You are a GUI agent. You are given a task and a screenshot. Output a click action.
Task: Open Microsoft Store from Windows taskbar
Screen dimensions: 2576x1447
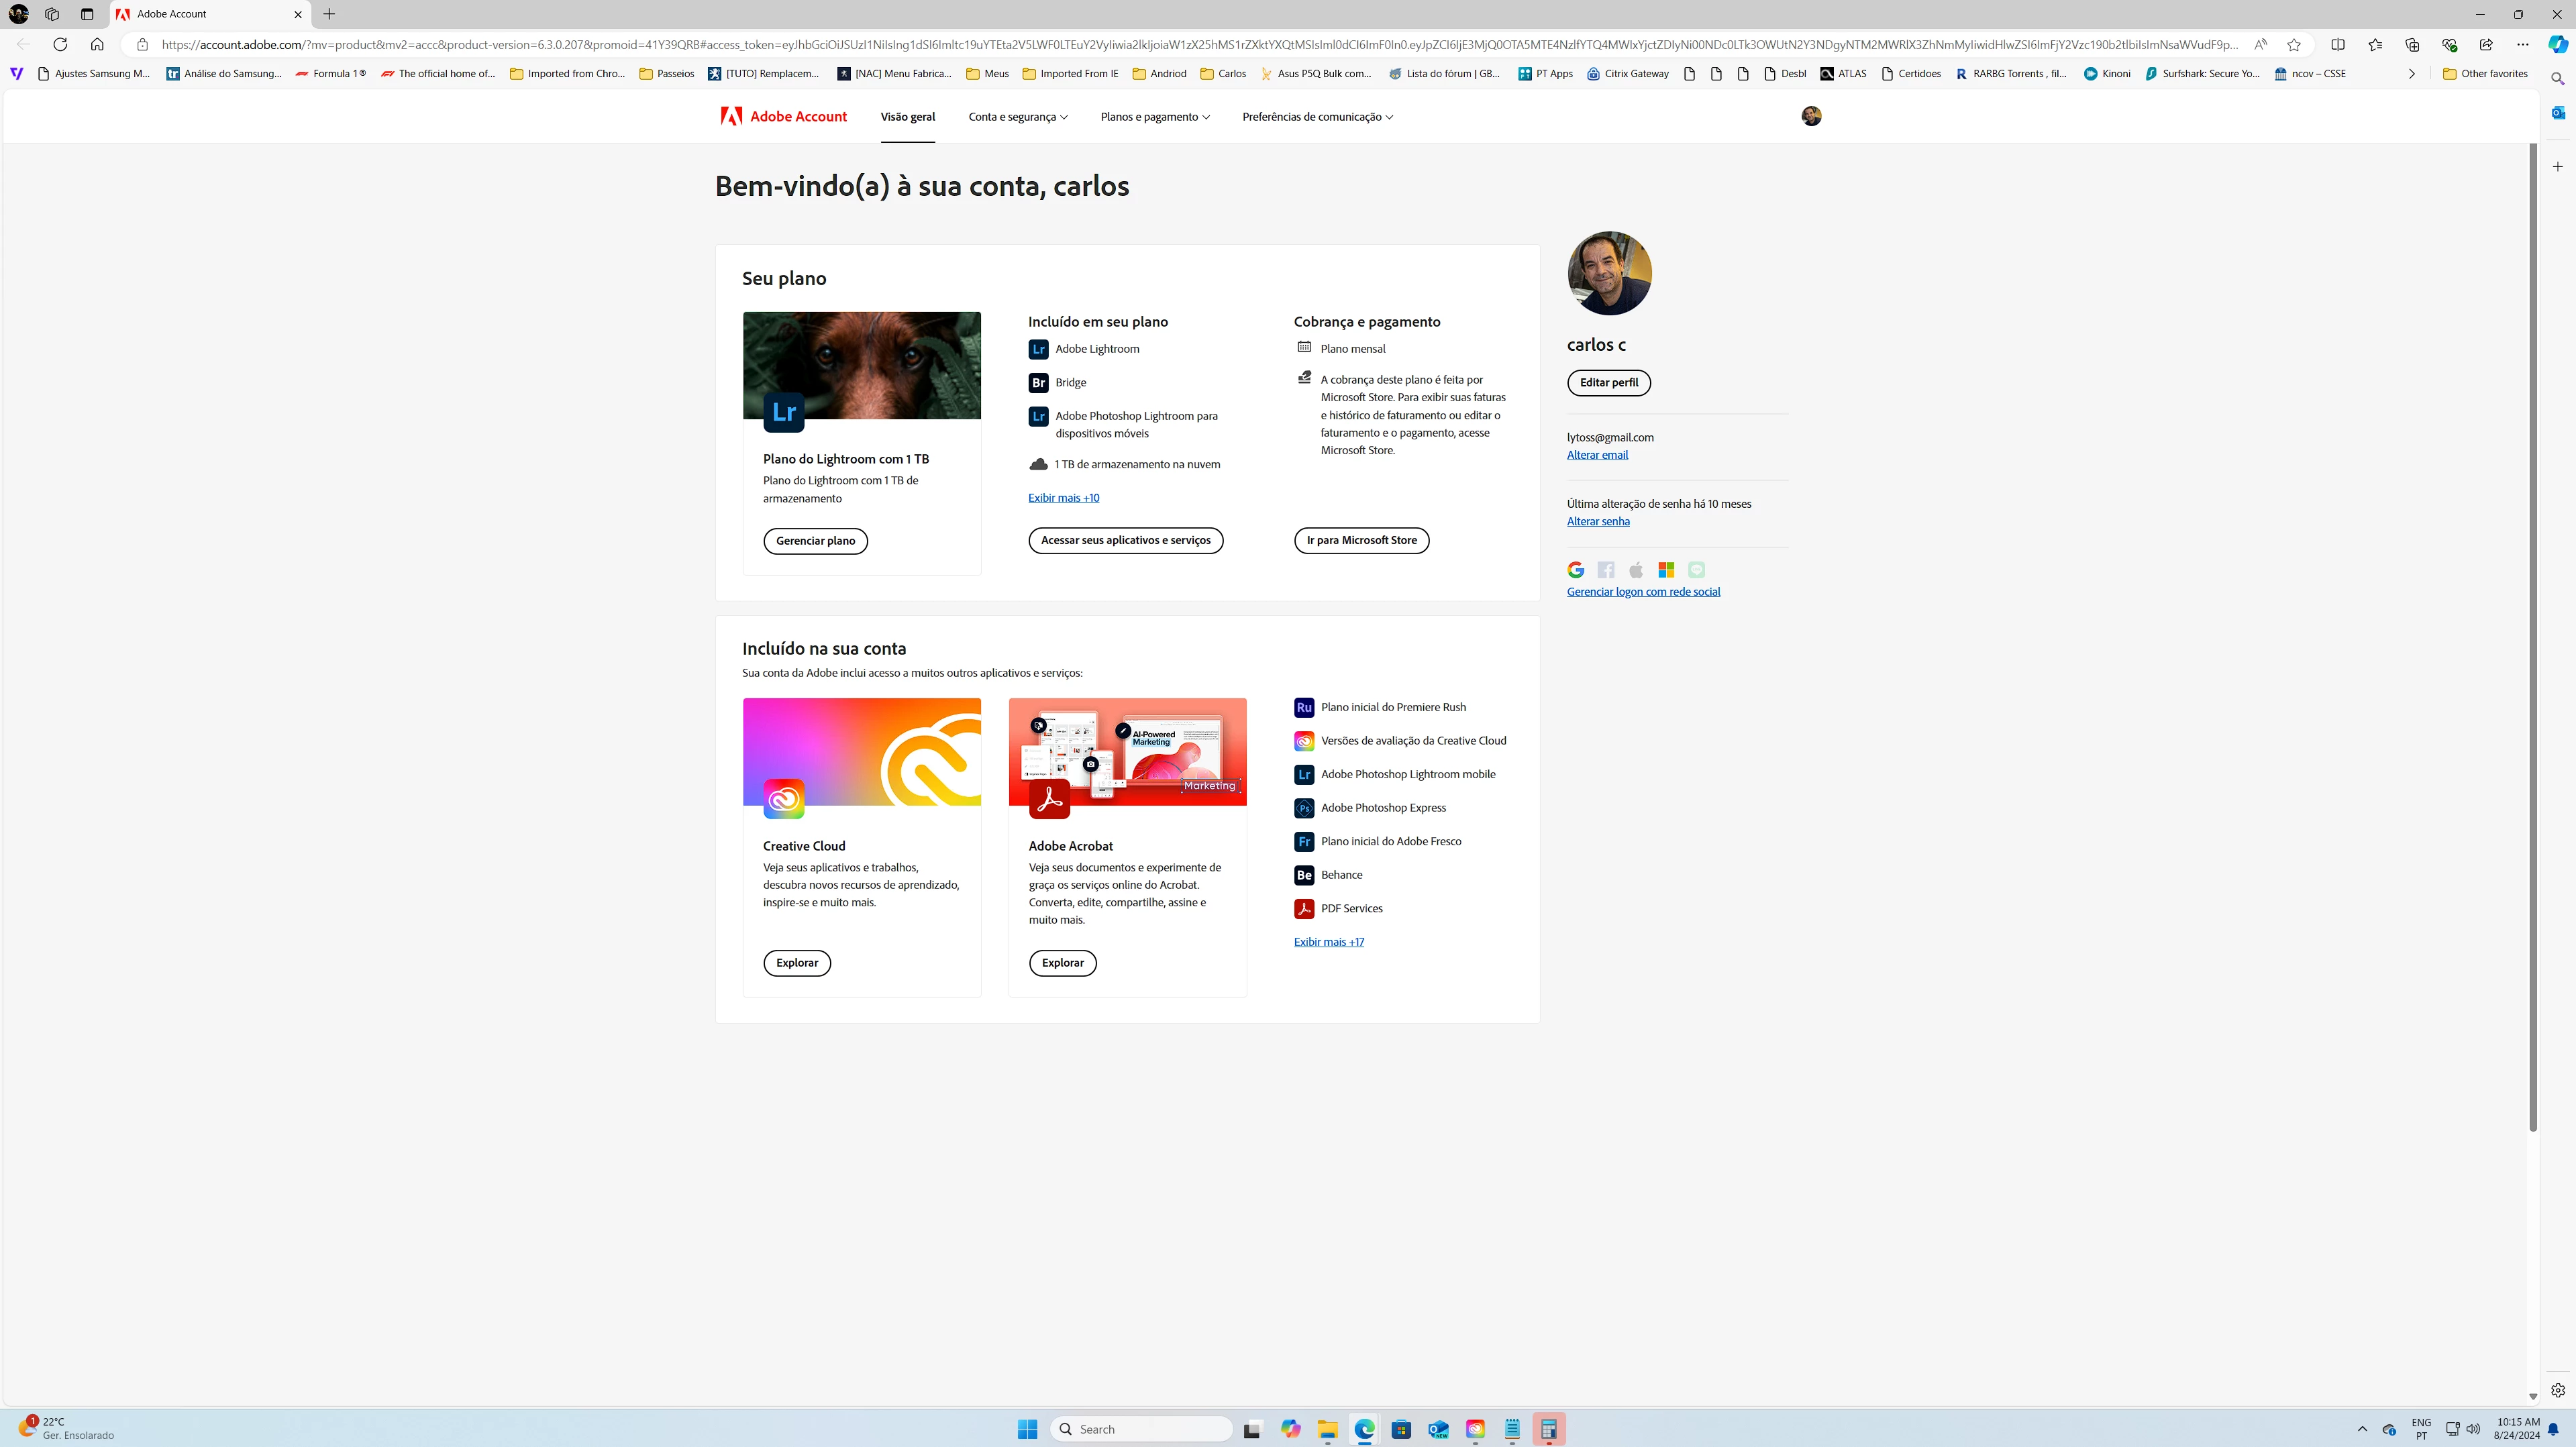(1401, 1429)
